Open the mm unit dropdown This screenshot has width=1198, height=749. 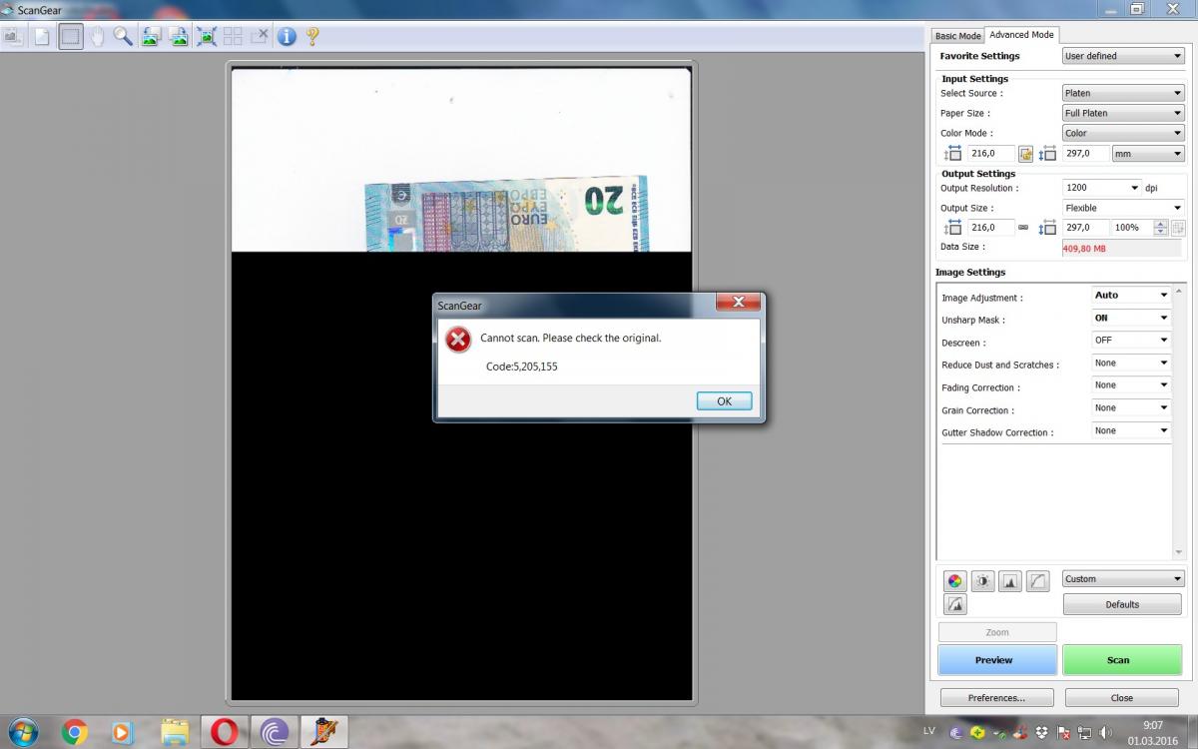pyautogui.click(x=1149, y=154)
